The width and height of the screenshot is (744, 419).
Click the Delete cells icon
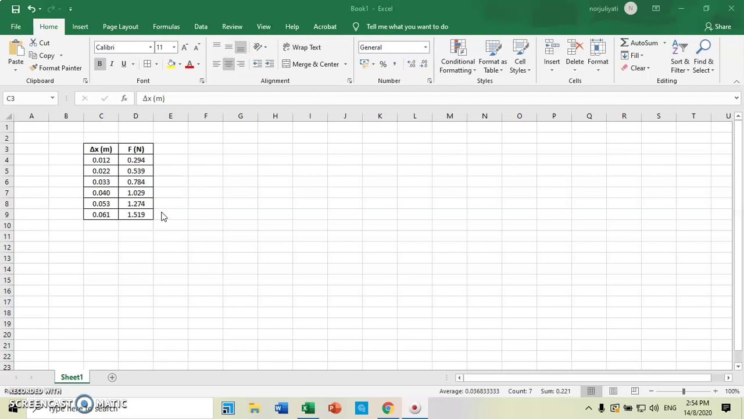[x=575, y=48]
